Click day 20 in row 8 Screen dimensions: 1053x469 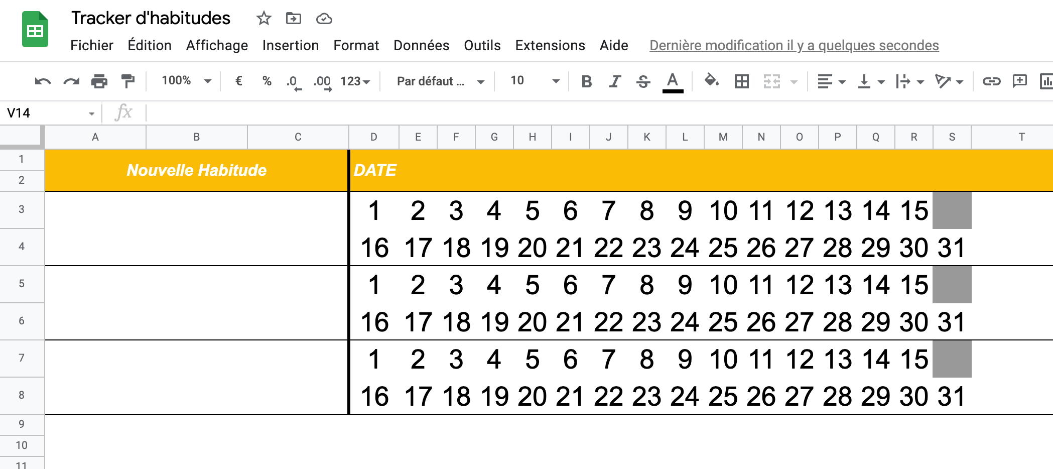(533, 396)
